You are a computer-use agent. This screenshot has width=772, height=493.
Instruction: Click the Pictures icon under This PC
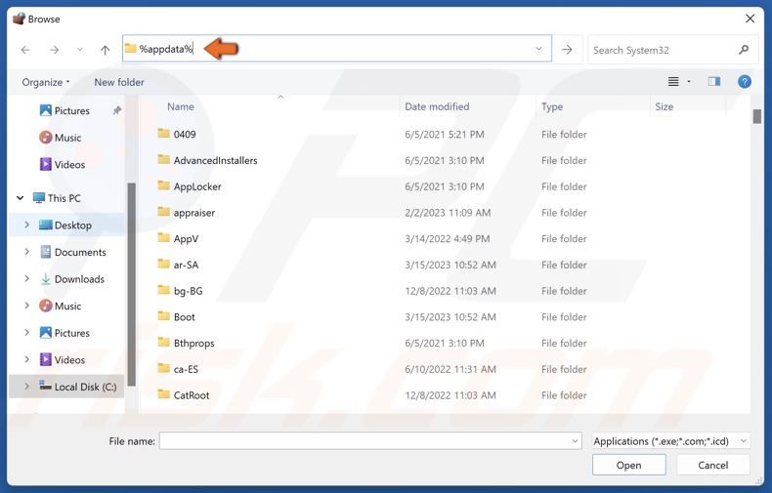(x=45, y=333)
